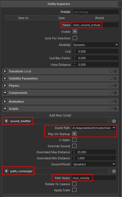Remove the path_converger script with X icon
This screenshot has width=122, height=197.
pyautogui.click(x=114, y=171)
